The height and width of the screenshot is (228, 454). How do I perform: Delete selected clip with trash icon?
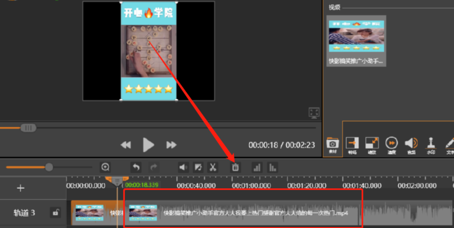[236, 167]
